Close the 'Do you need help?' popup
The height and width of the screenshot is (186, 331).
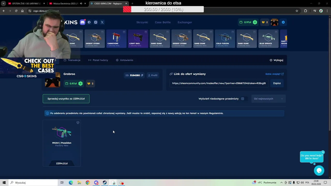tap(323, 152)
